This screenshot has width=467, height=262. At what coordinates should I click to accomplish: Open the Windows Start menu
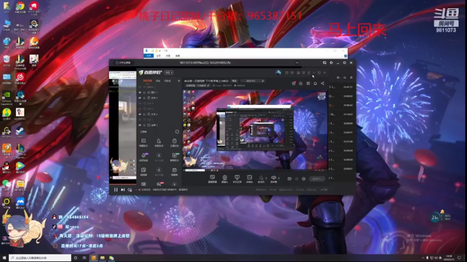[4, 258]
